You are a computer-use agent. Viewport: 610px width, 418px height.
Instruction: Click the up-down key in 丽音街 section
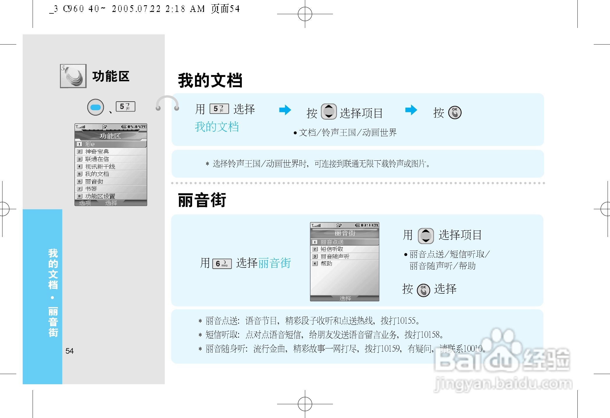click(x=426, y=235)
